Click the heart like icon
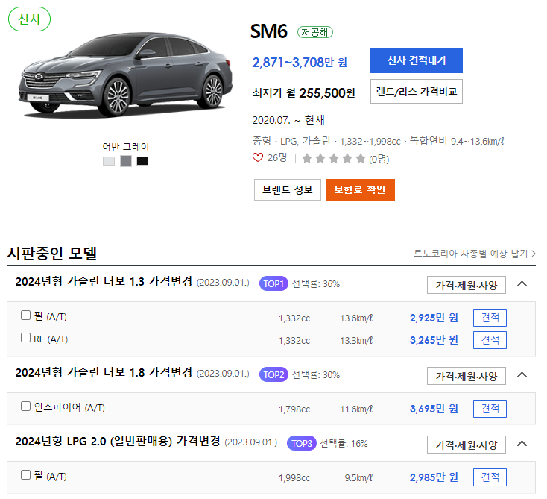This screenshot has height=499, width=547. (x=257, y=157)
